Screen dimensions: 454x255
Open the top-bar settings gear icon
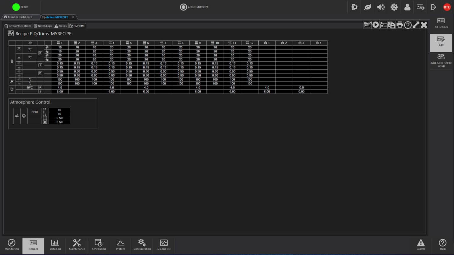394,7
